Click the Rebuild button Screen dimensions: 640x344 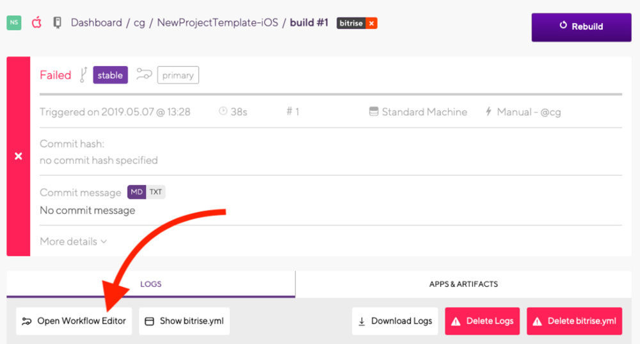click(x=581, y=27)
